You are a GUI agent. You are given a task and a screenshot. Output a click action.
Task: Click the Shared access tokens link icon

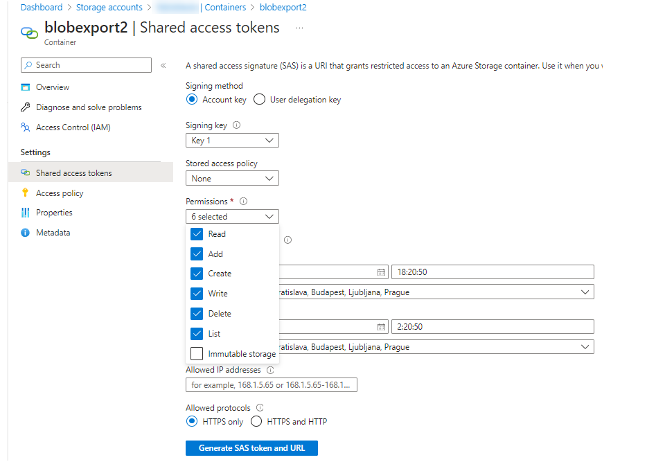[26, 173]
